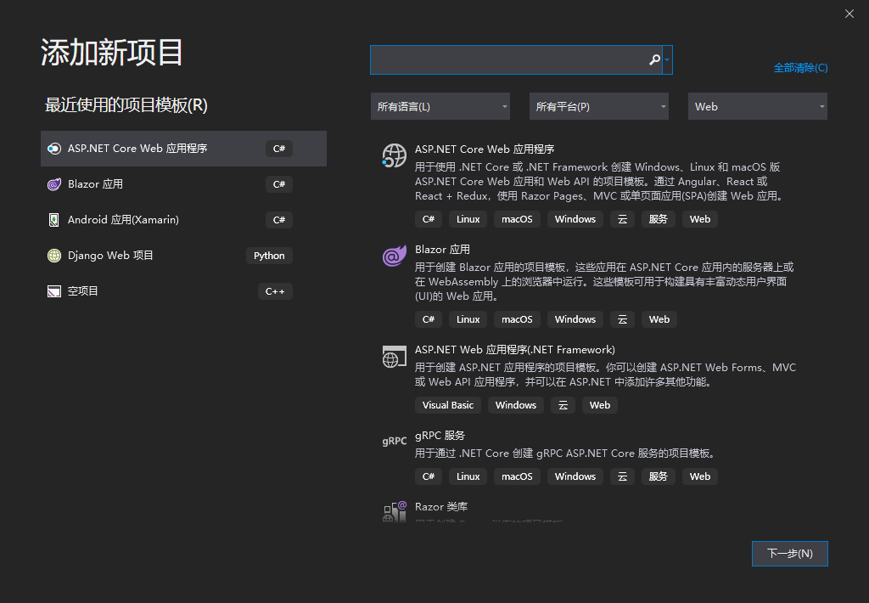Viewport: 869px width, 603px height.
Task: Click ASP.NET Web 应用程序(.NET Framework) icon
Action: pos(394,356)
